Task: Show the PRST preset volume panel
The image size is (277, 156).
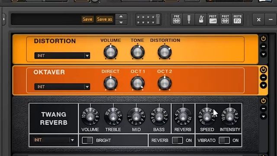Action: [213, 19]
